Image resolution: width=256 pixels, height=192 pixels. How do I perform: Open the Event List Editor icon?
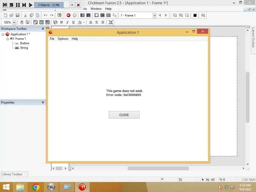tap(108, 15)
